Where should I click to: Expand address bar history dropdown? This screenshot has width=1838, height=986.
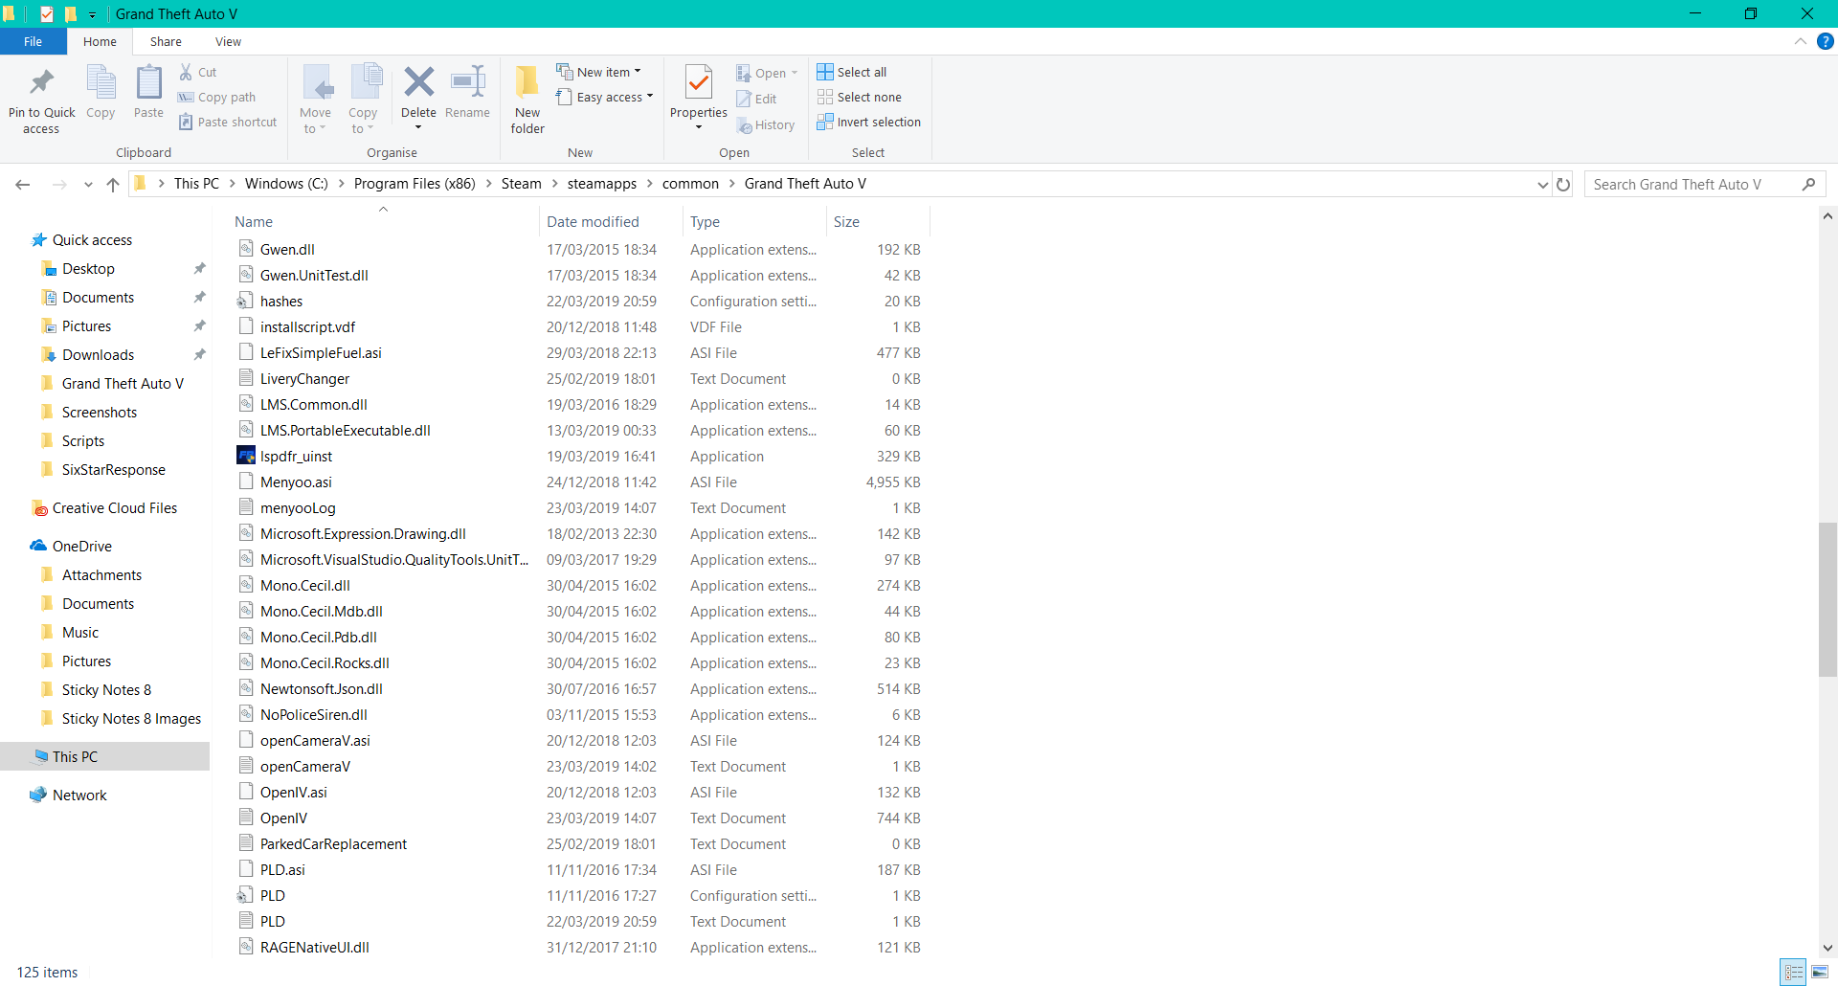1542,185
